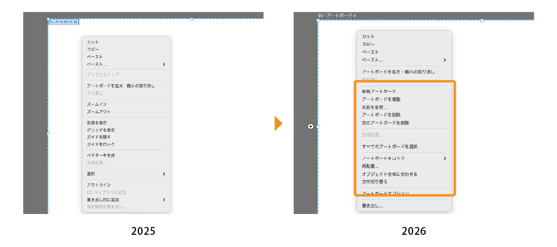
Task: Click 書き出し... at bottom of 2026 menu
Action: [x=372, y=206]
